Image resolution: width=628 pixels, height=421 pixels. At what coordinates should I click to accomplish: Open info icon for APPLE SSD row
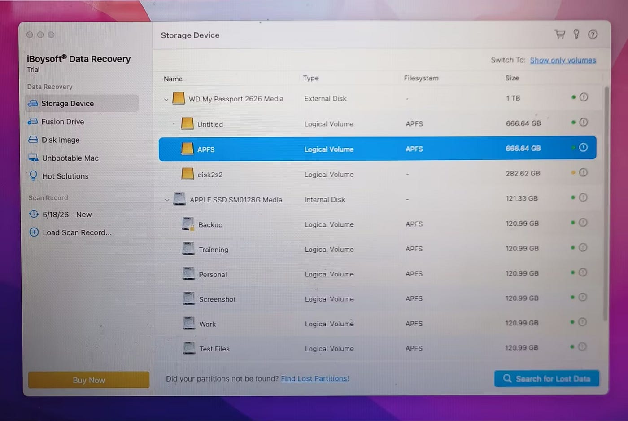click(x=583, y=197)
